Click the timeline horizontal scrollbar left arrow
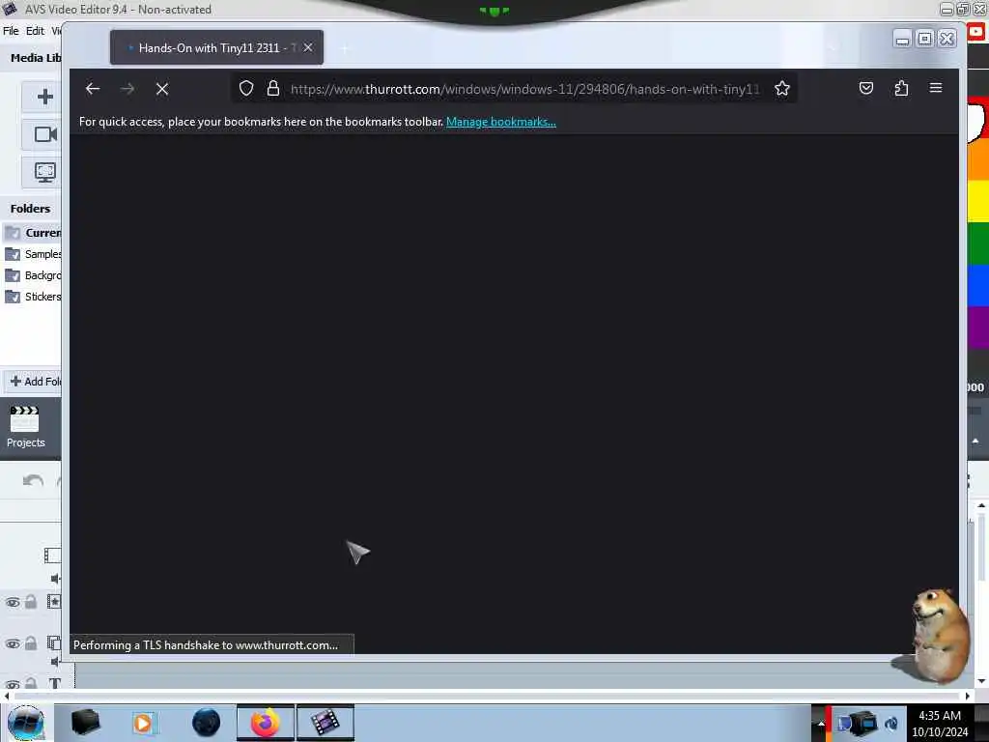 [x=7, y=696]
